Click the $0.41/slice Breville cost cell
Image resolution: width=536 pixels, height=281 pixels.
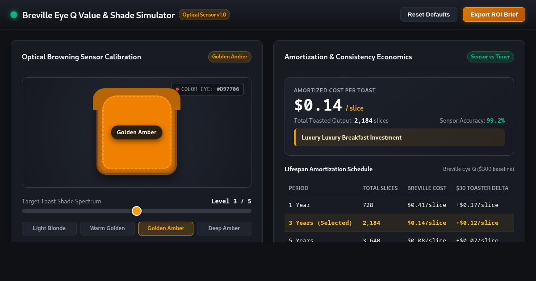[427, 205]
